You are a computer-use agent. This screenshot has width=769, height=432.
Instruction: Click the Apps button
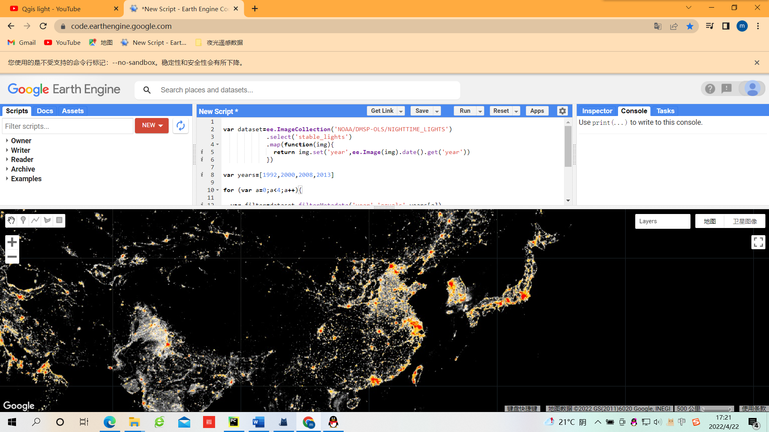537,111
